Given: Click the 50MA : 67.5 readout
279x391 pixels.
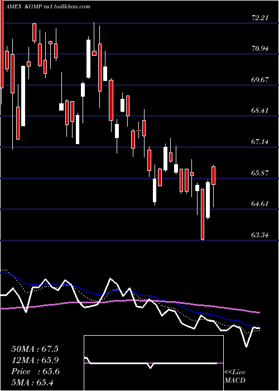Looking at the screenshot, I should coord(35,349).
